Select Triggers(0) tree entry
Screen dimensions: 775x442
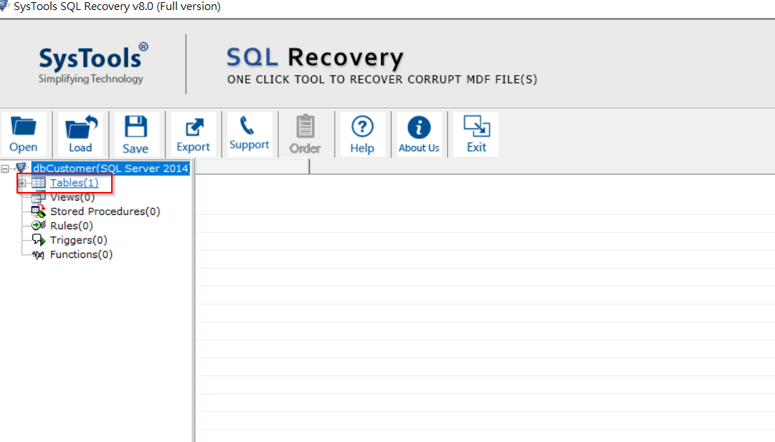79,240
